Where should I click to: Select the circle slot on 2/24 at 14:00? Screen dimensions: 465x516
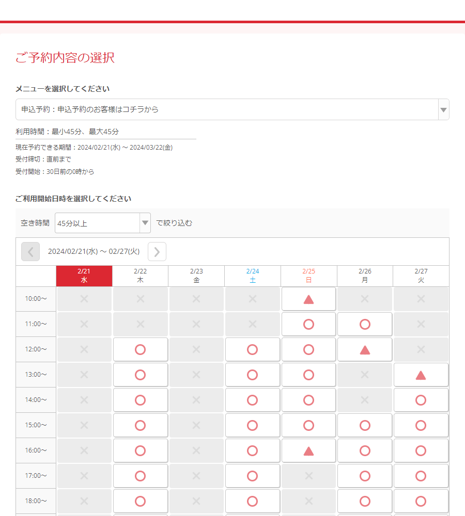(252, 400)
